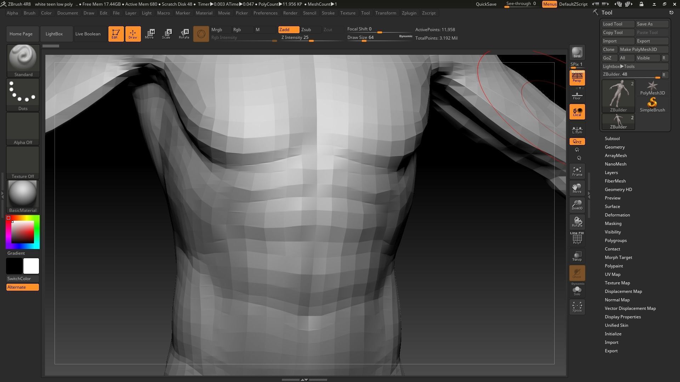This screenshot has width=680, height=382.
Task: Click the Xpose icon
Action: pyautogui.click(x=577, y=307)
